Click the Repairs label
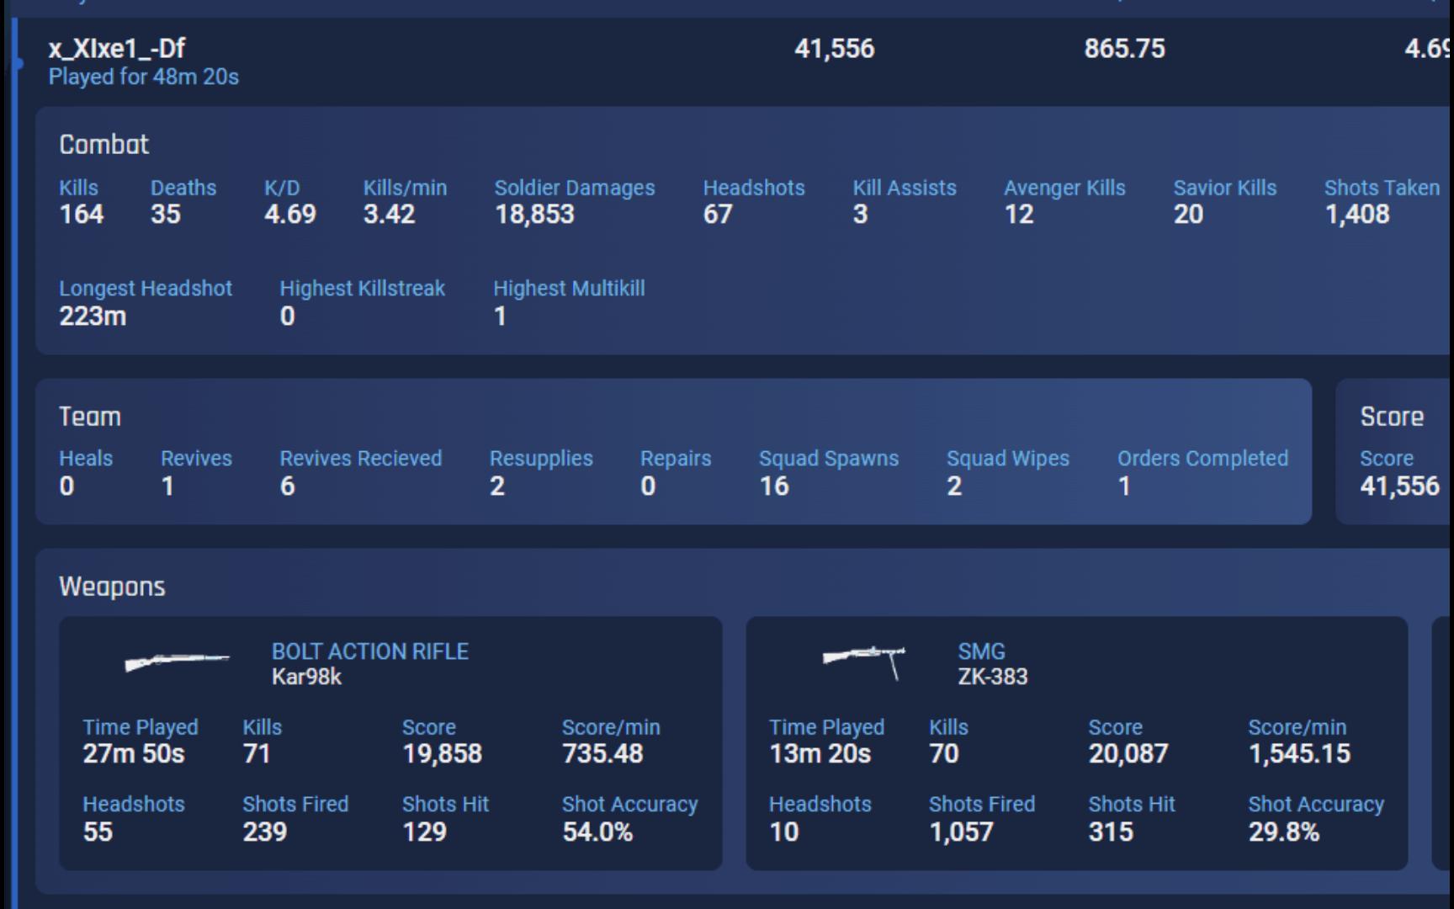Screen dimensions: 1454x909 (676, 459)
